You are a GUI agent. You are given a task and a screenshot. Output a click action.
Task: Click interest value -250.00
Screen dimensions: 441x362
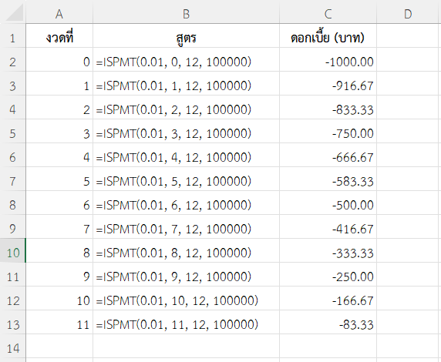tap(328, 275)
